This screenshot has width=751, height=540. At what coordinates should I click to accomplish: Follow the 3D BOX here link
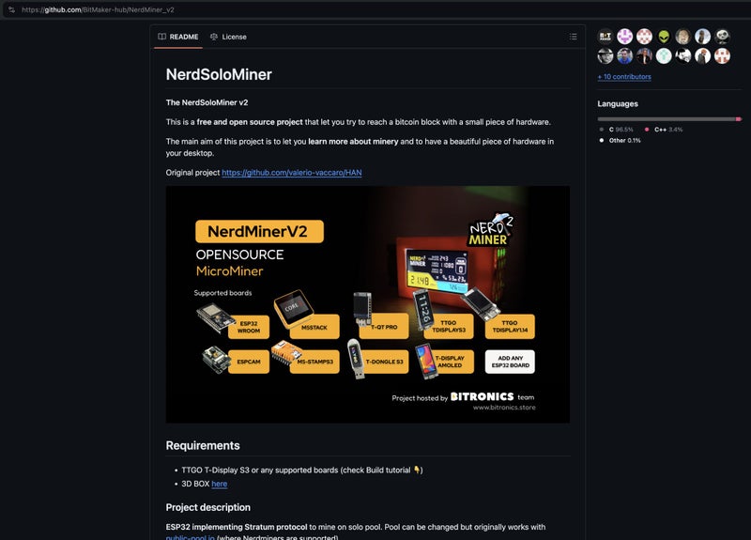tap(220, 484)
